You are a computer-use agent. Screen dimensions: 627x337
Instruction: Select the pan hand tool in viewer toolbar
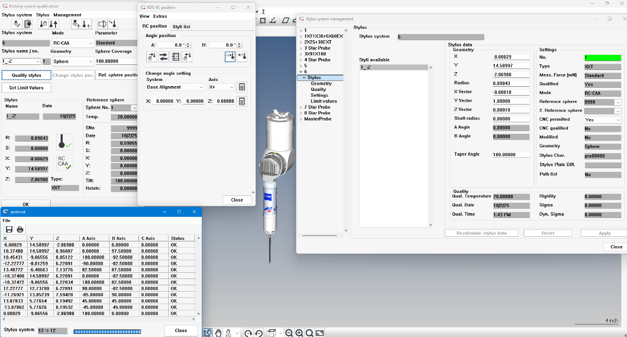click(x=218, y=333)
